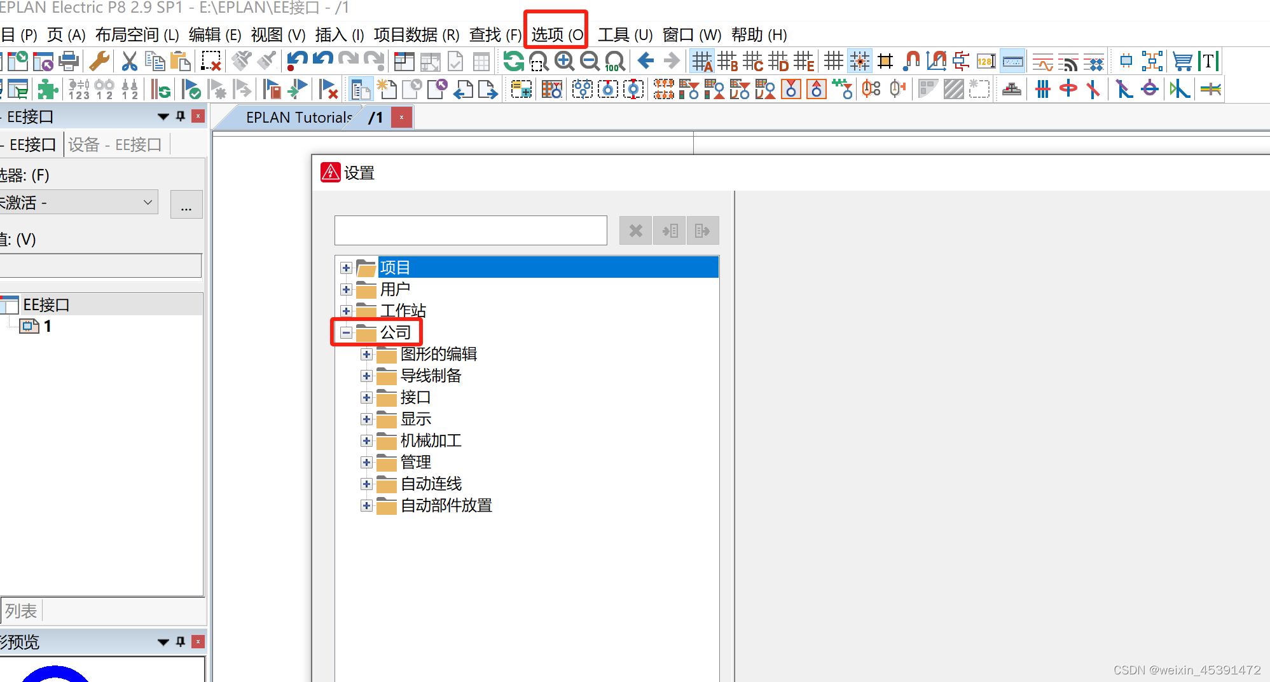Open the 查找 (F) menu
Screen dimensions: 1270x682
495,35
